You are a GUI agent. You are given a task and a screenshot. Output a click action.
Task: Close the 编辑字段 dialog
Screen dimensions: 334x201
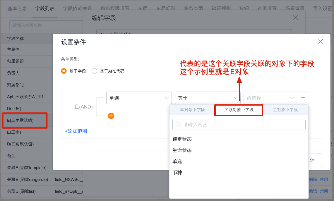[295, 17]
